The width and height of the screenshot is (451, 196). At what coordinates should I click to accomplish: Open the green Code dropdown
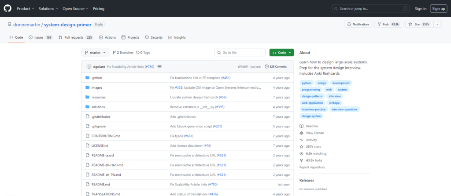click(x=281, y=52)
